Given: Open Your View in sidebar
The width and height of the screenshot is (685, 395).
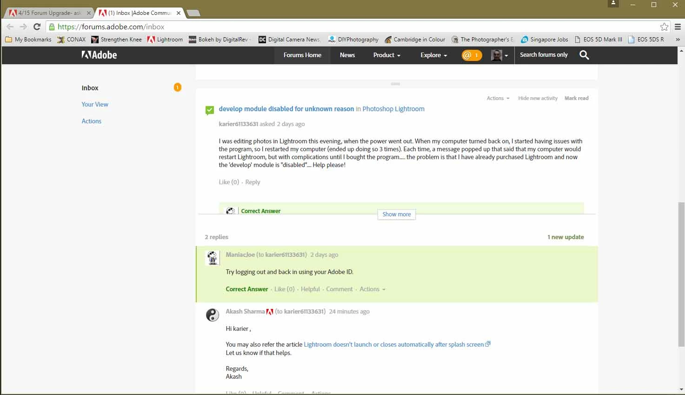Looking at the screenshot, I should (95, 104).
